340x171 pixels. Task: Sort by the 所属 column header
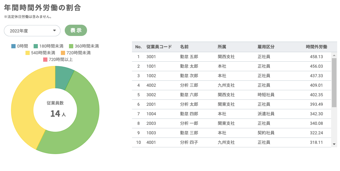pyautogui.click(x=222, y=47)
